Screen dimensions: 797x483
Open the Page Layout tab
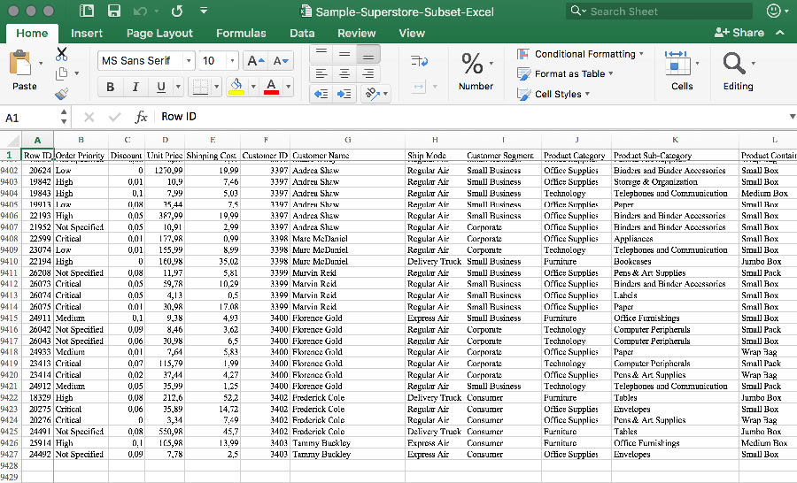pyautogui.click(x=159, y=33)
